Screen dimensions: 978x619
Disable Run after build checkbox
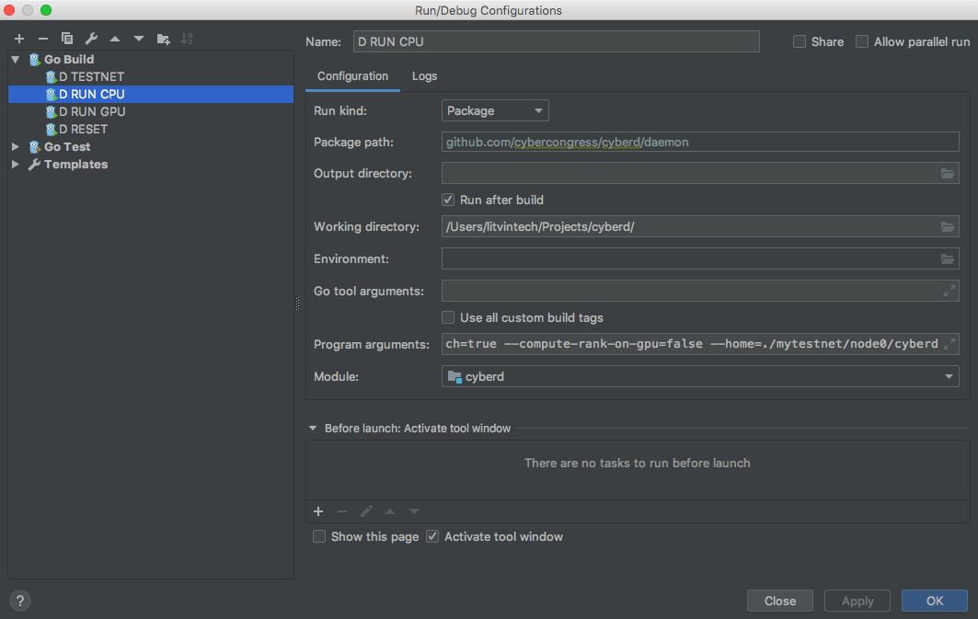pos(448,200)
